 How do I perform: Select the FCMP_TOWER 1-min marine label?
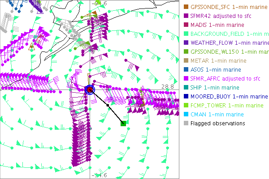227,106
